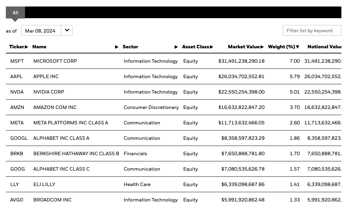
Task: Select the ELI LILLY holding name
Action: [x=44, y=184]
